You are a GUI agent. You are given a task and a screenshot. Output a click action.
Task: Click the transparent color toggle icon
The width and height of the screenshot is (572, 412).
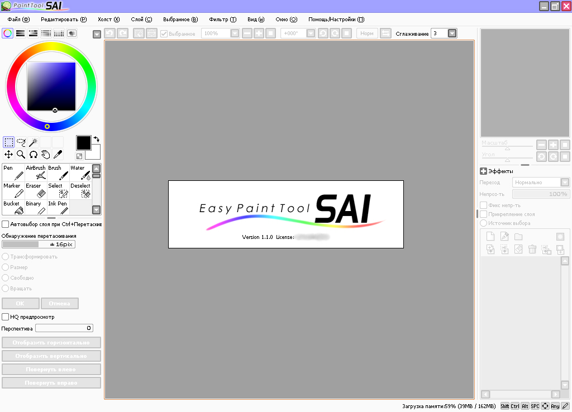[79, 156]
